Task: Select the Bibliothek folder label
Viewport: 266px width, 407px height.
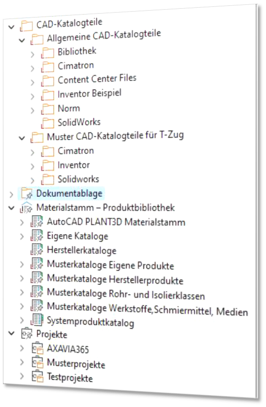Action: [x=77, y=51]
